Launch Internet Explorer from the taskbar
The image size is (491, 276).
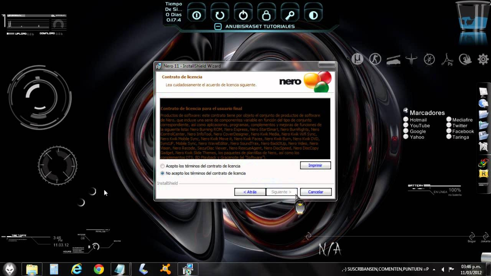click(x=76, y=269)
